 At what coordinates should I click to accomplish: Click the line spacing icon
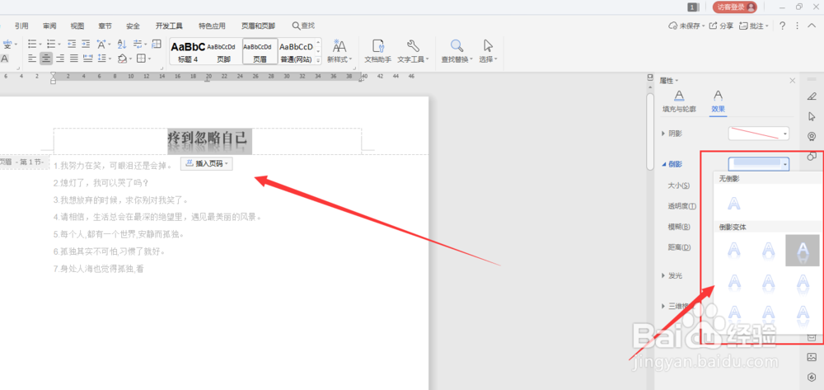click(x=101, y=59)
